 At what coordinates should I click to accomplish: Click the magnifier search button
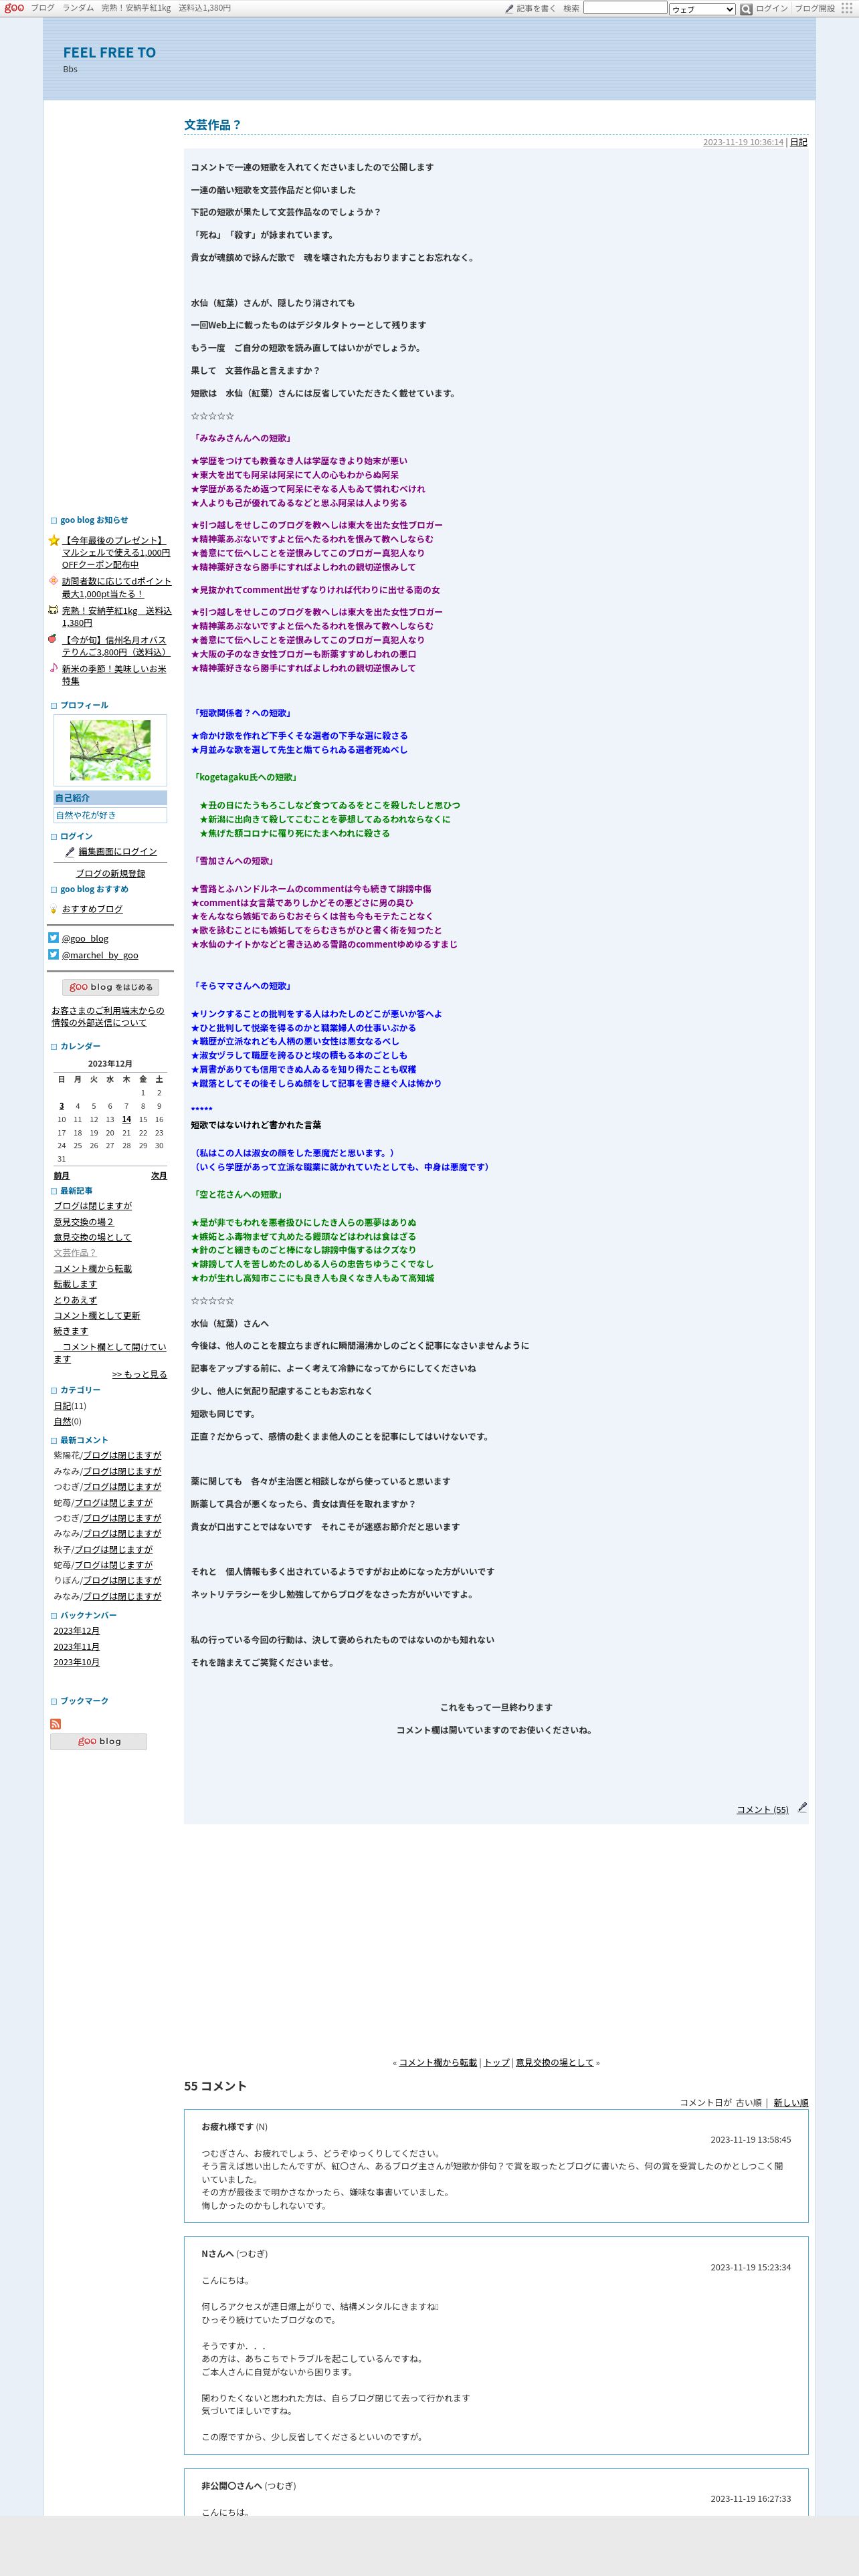[x=746, y=9]
